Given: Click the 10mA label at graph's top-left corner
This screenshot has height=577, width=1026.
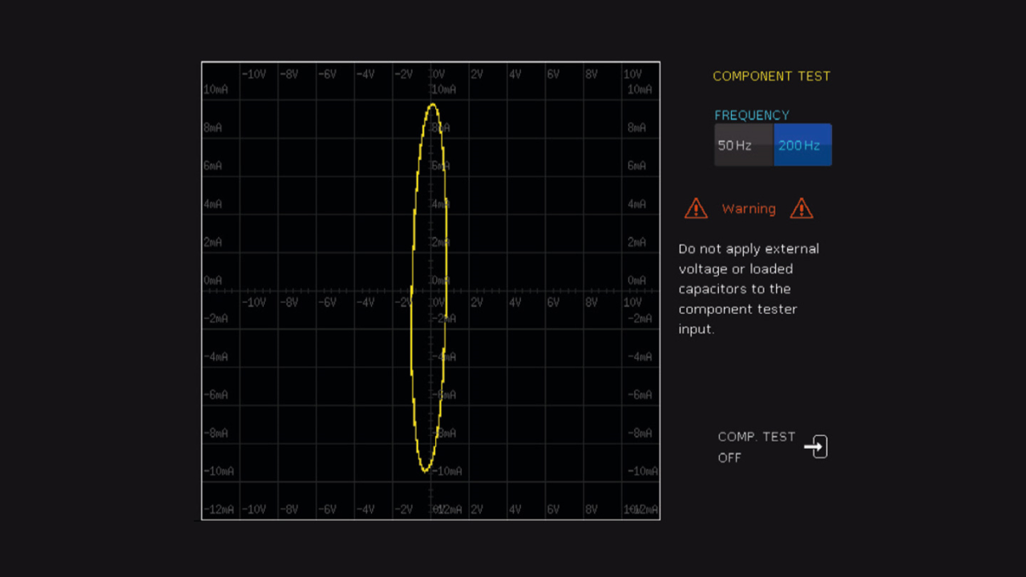Looking at the screenshot, I should [x=216, y=90].
